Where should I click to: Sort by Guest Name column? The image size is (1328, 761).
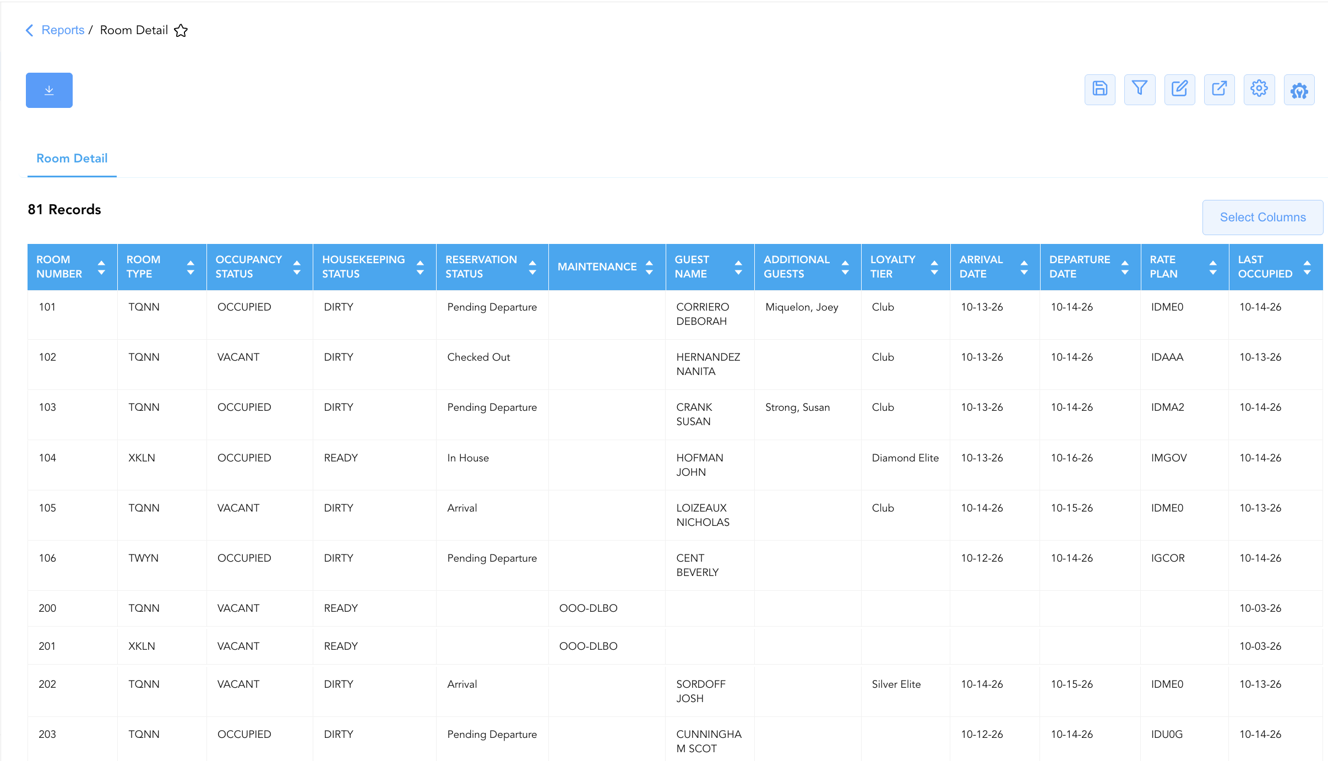(x=738, y=267)
